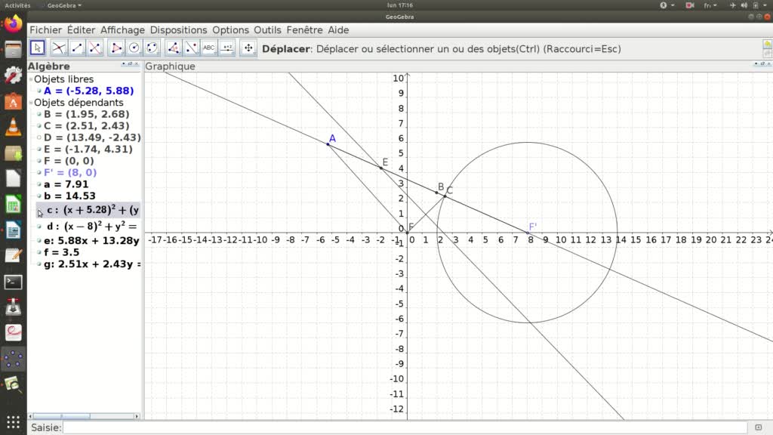Screen dimensions: 773x435
Task: Hide point A using its visibility bullet
Action: pyautogui.click(x=39, y=91)
